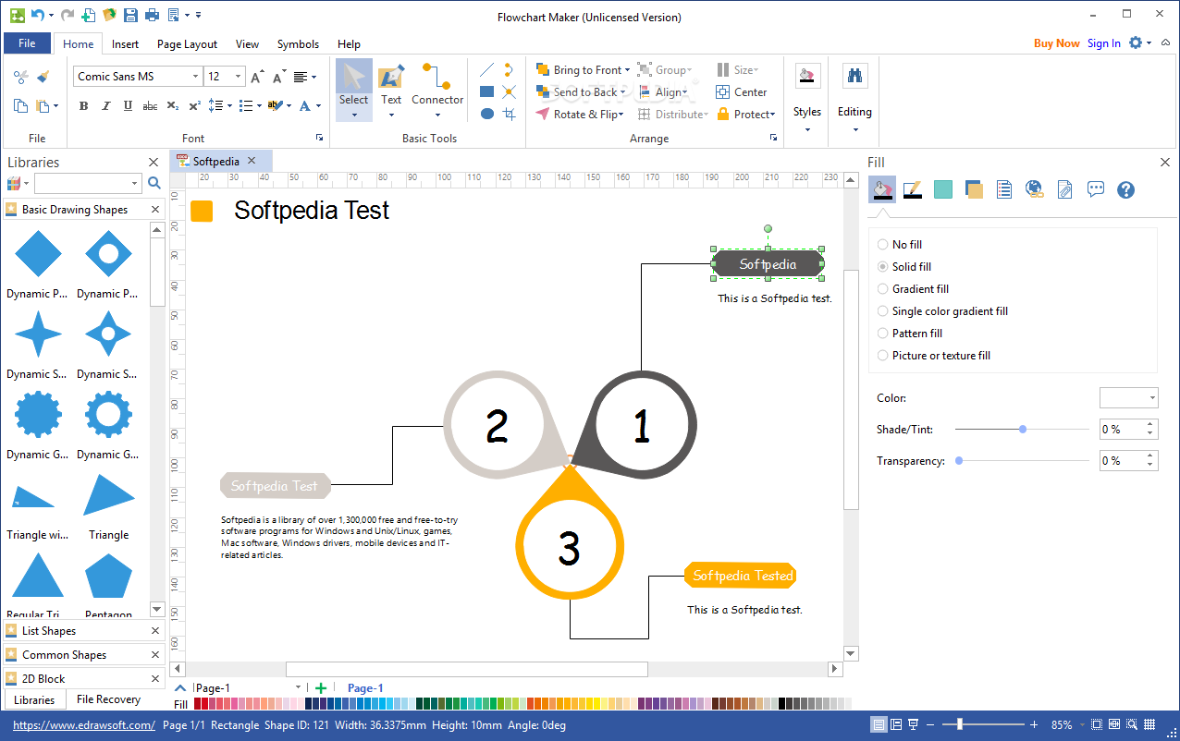
Task: Open the Protect dropdown
Action: coord(774,115)
